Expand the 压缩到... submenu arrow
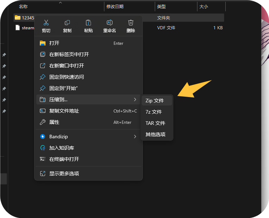This screenshot has width=269, height=218. (x=135, y=100)
